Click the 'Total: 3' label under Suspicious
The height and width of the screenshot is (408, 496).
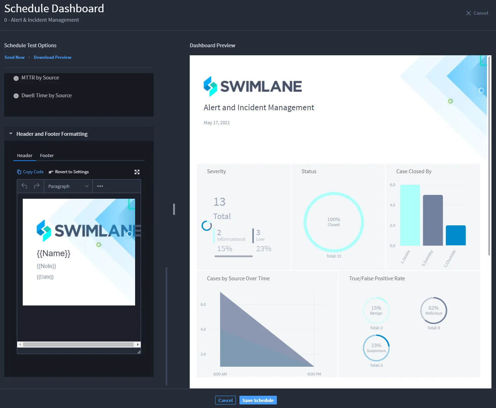tap(376, 365)
